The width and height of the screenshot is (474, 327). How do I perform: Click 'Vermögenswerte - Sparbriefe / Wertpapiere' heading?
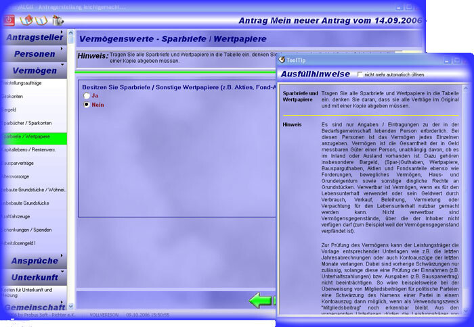pyautogui.click(x=173, y=39)
